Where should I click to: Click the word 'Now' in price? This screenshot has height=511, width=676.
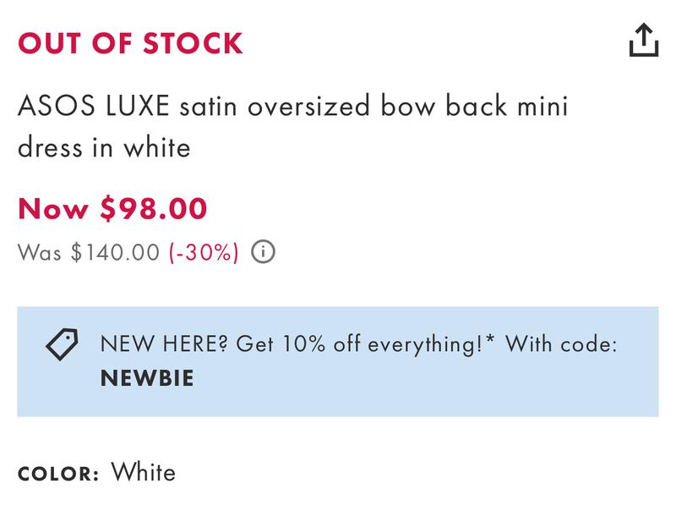pos(54,209)
